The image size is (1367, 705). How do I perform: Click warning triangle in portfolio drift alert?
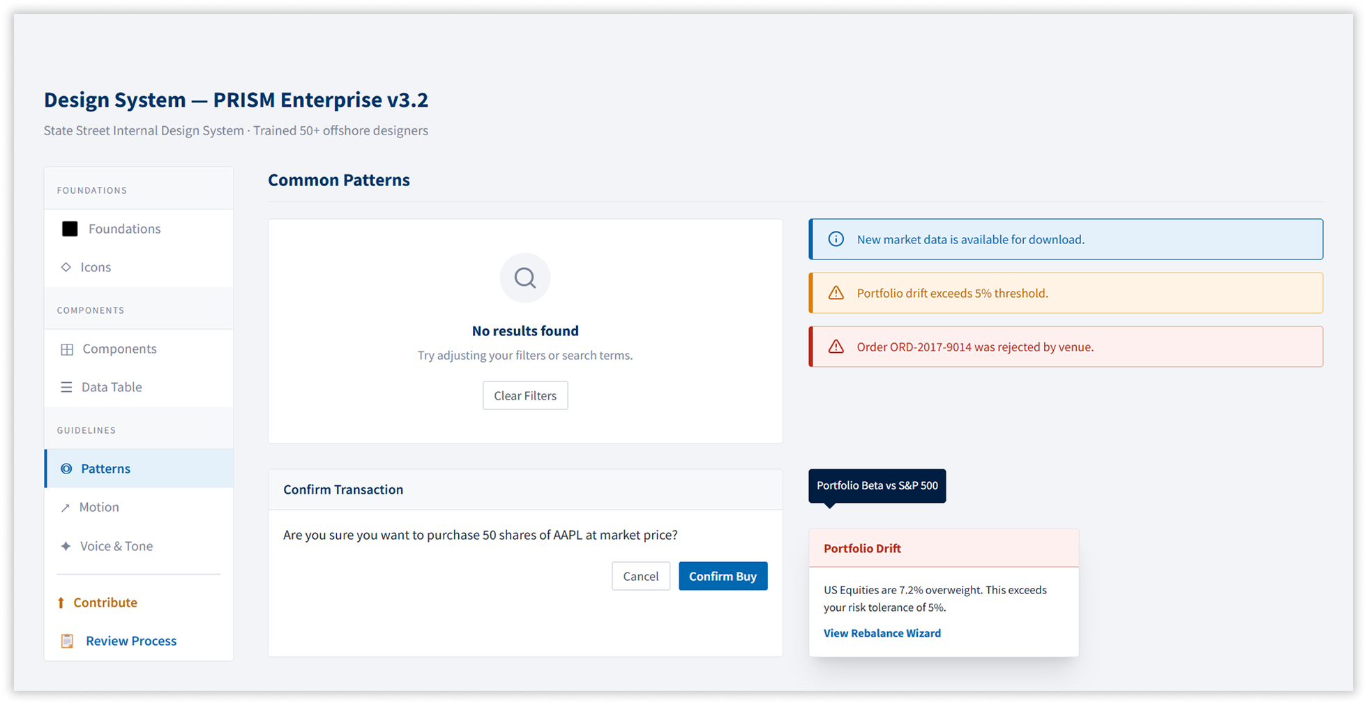click(836, 293)
